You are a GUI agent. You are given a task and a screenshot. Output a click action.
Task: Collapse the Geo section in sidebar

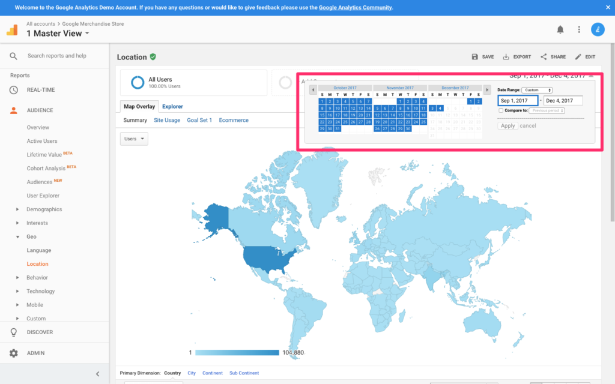17,237
